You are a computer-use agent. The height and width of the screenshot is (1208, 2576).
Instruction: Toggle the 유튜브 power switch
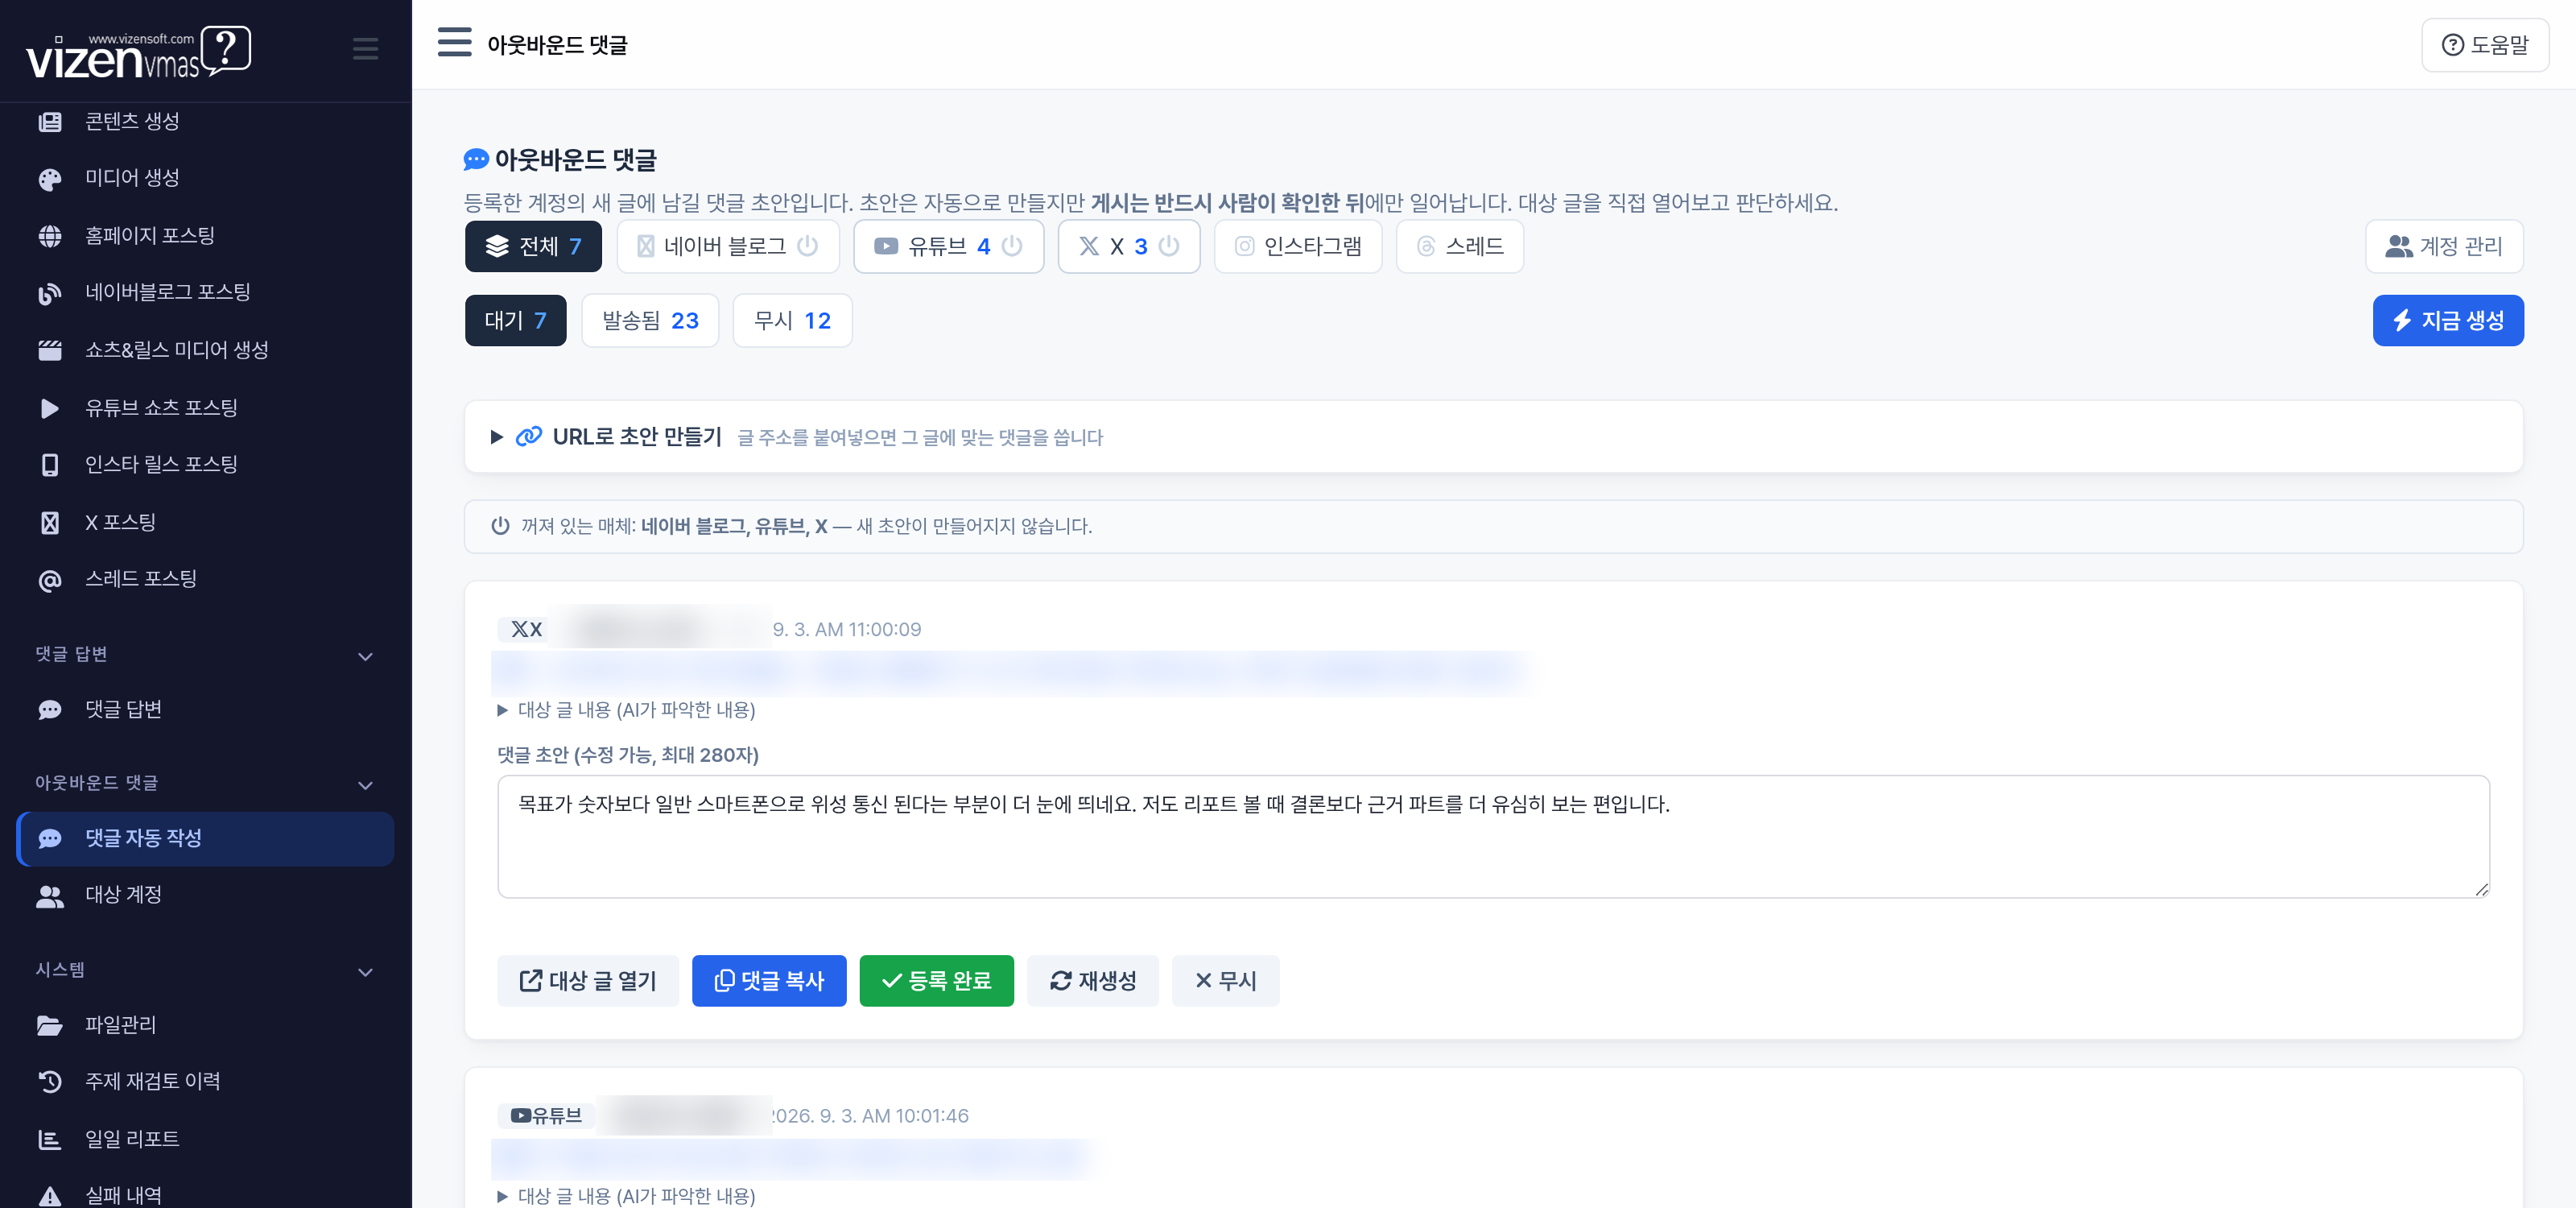[1011, 245]
